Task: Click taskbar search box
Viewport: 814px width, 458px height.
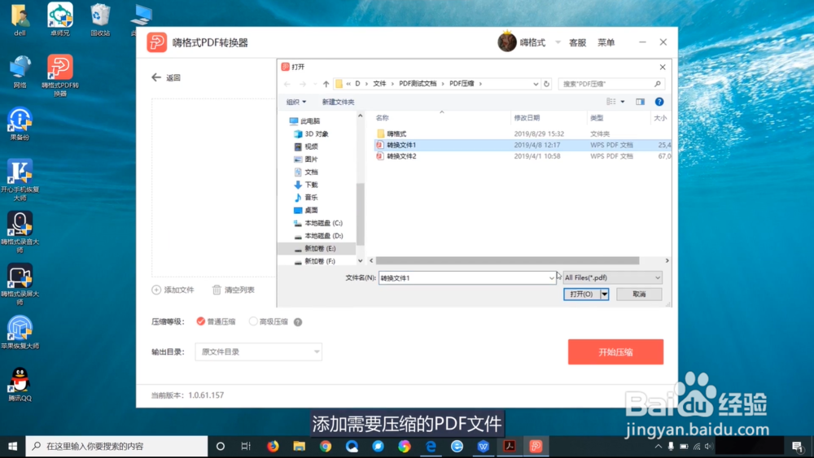Action: coord(116,446)
